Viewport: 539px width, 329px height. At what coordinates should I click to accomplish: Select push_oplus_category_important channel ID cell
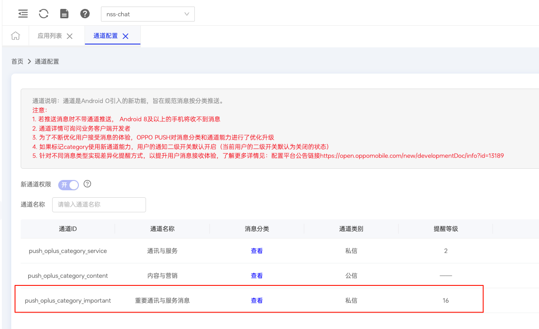[68, 300]
